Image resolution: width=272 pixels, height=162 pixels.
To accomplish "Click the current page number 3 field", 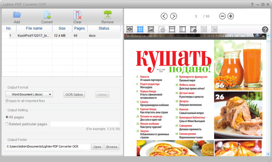I will 196,16.
